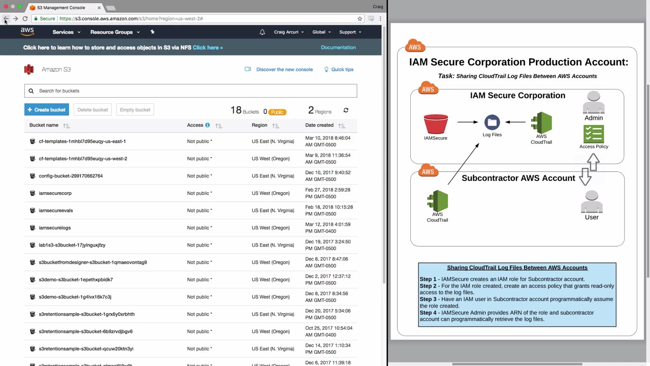Sort buckets by Access
Image resolution: width=650 pixels, height=366 pixels.
(x=219, y=126)
